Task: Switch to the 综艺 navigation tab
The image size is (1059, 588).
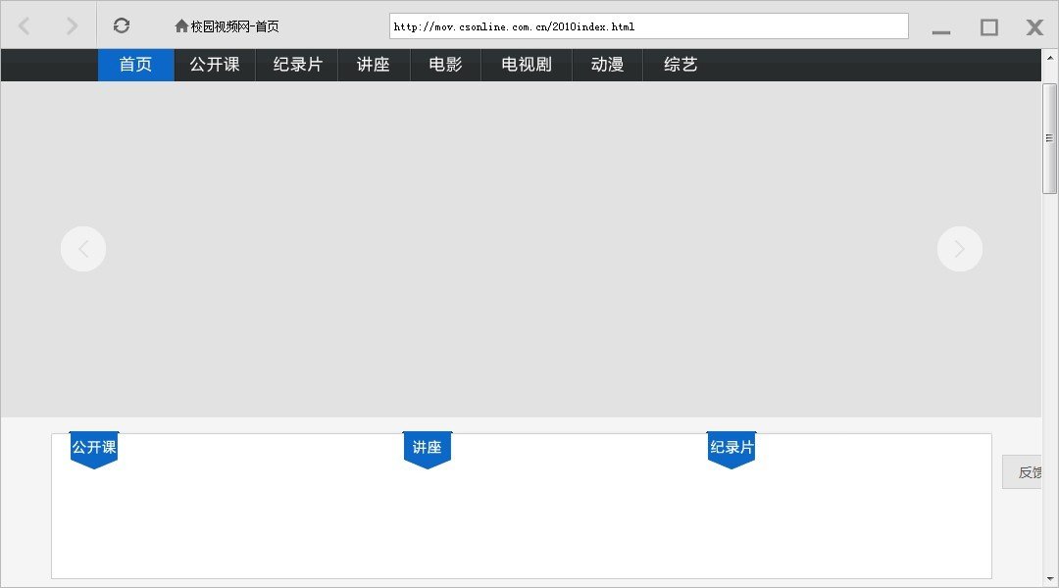Action: pyautogui.click(x=681, y=66)
